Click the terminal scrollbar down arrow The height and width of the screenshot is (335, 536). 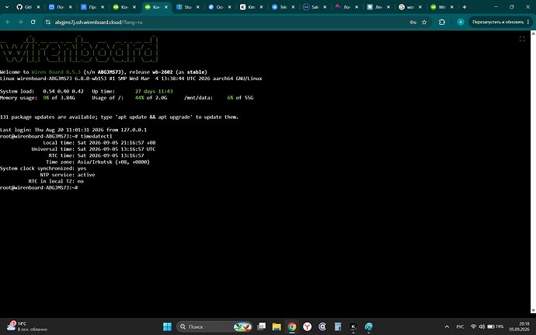(x=533, y=310)
